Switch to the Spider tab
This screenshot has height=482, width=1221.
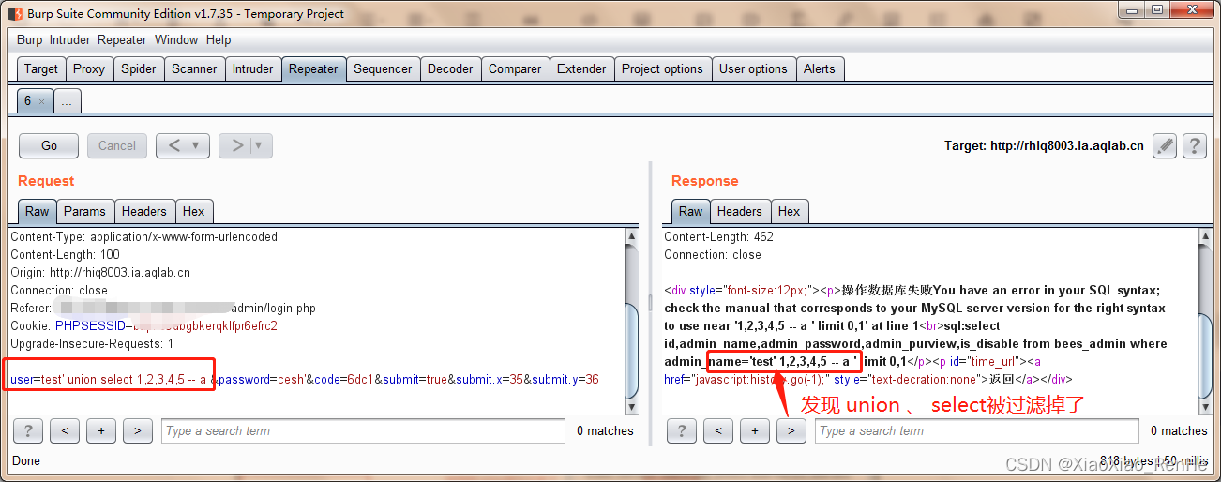139,68
